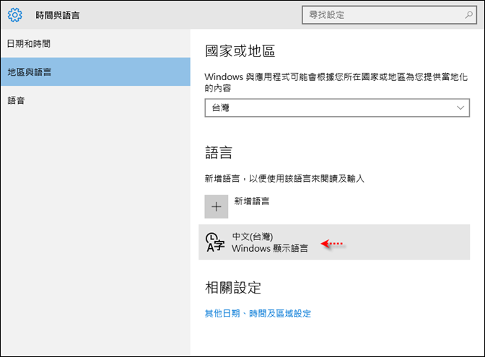Click the 國家或地區 heading
Screen dimensions: 485x357
[240, 51]
